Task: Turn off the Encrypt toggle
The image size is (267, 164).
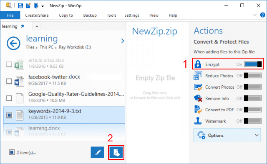Action: (x=253, y=64)
